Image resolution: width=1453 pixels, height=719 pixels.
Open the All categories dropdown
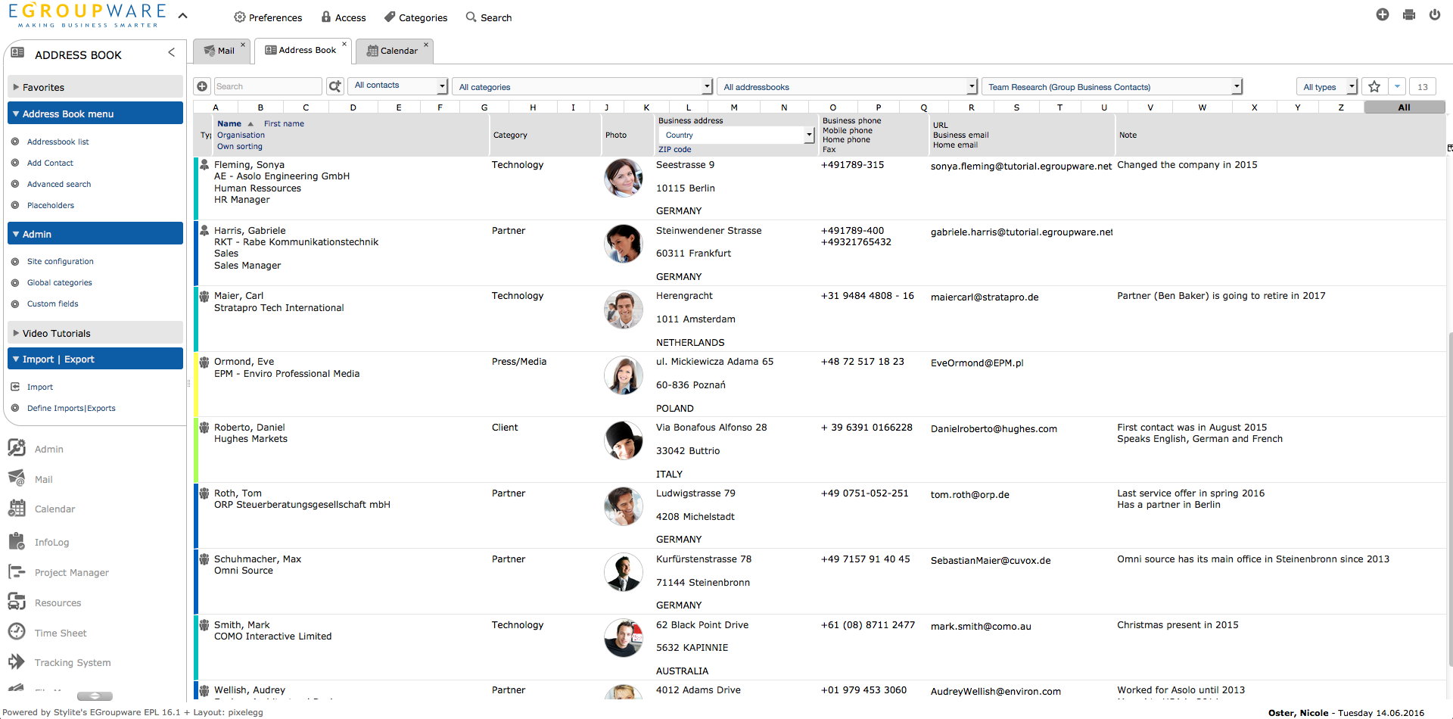[583, 87]
